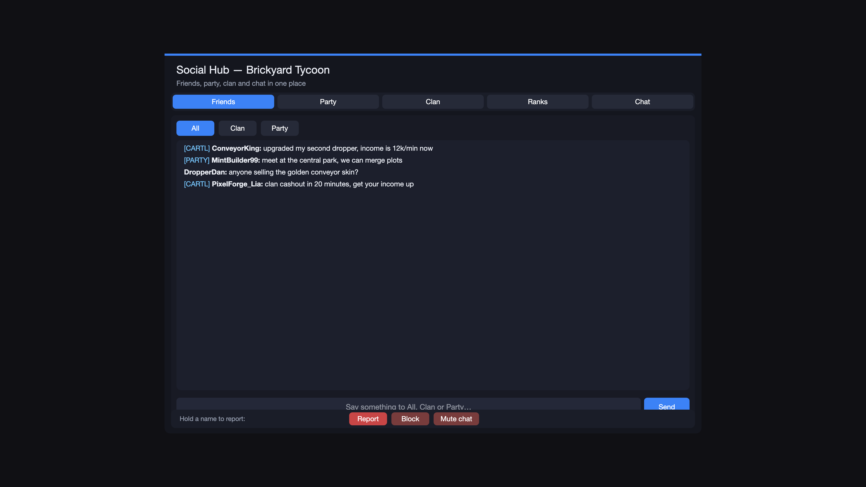Click the Report button
866x487 pixels.
coord(368,419)
